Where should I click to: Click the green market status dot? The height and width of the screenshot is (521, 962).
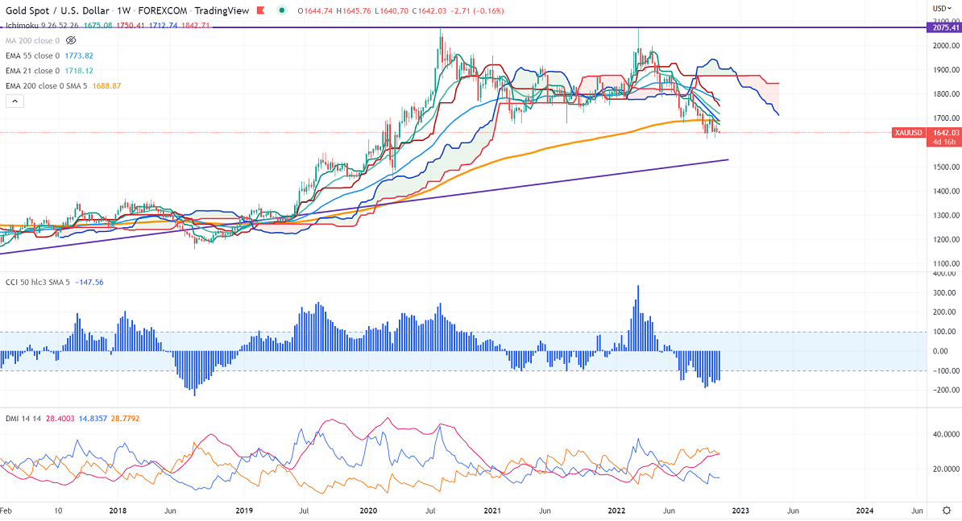click(x=282, y=10)
